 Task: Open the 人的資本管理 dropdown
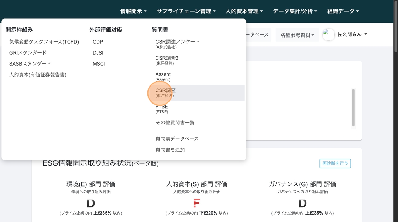[x=244, y=11]
